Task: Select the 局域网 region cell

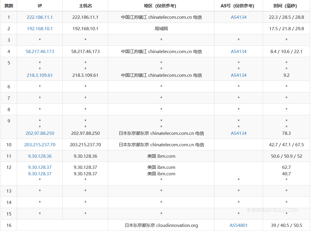Action: tap(161, 29)
